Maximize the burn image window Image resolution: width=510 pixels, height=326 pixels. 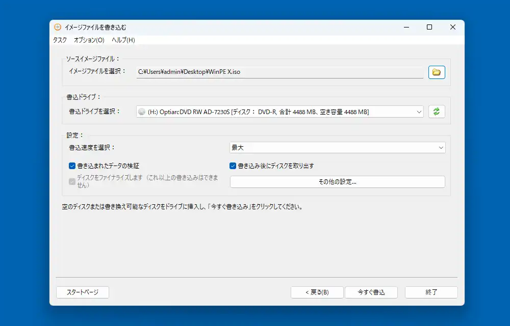[x=429, y=27]
